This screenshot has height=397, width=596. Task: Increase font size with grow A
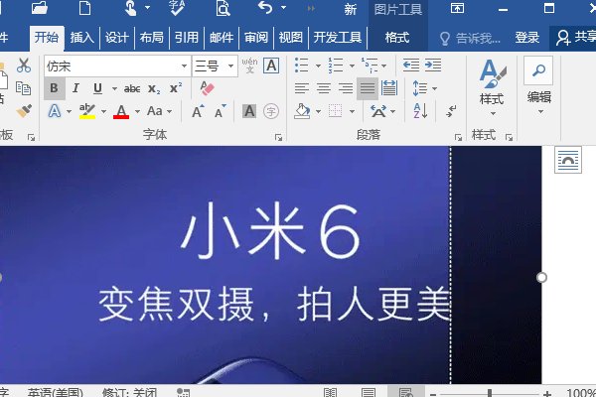tap(198, 111)
